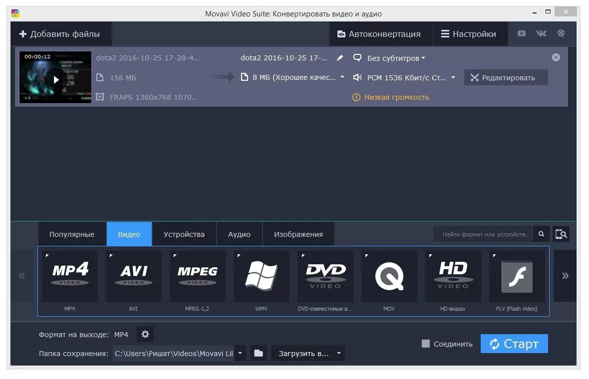Viewport: 589px width, 379px height.
Task: Show more formats with right double arrow
Action: [x=565, y=276]
